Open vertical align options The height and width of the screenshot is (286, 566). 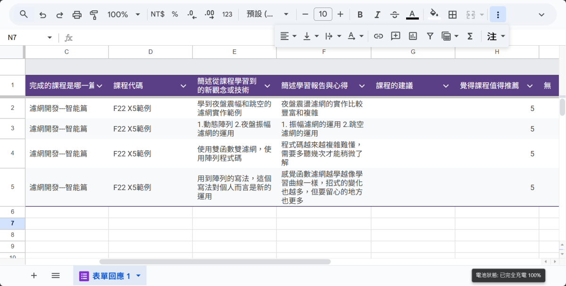(311, 36)
